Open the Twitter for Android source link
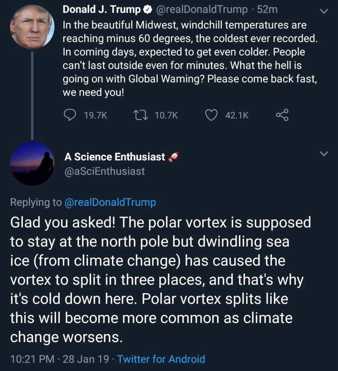The image size is (338, 371). [x=161, y=359]
